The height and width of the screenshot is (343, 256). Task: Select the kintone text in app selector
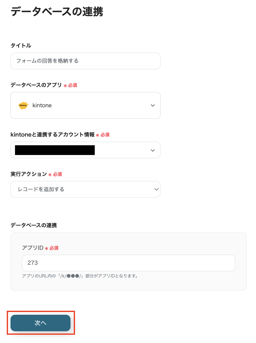42,105
